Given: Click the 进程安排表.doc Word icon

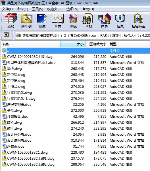Looking at the screenshot, I should (4, 104).
